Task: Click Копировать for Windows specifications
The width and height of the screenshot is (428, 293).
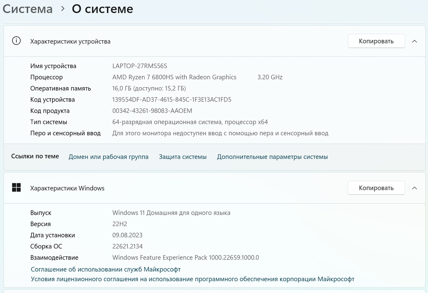Action: pos(376,188)
